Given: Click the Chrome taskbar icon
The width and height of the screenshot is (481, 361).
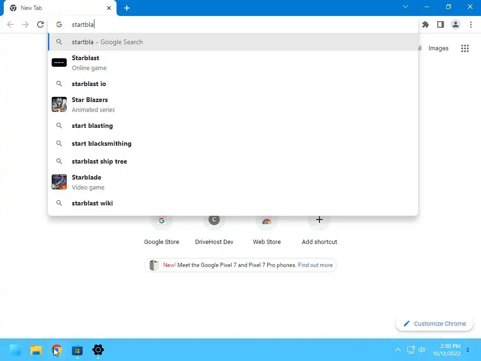Looking at the screenshot, I should coord(57,350).
